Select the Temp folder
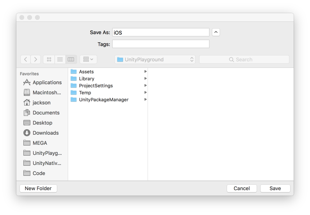This screenshot has height=215, width=310. (108, 93)
